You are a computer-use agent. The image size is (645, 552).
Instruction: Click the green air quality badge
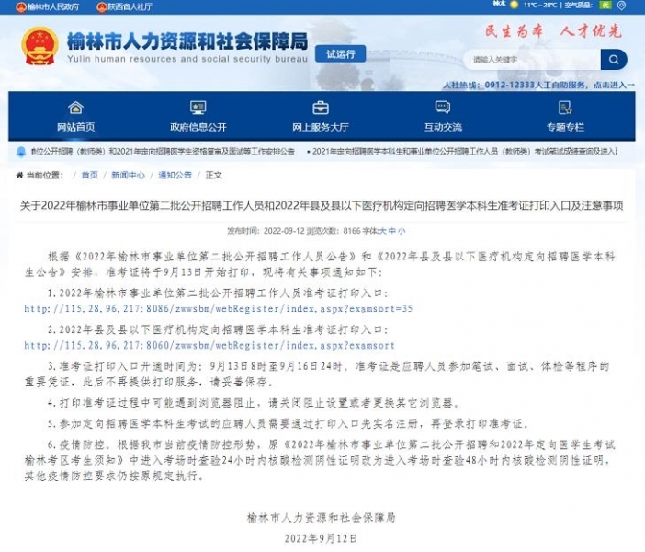[x=605, y=5]
